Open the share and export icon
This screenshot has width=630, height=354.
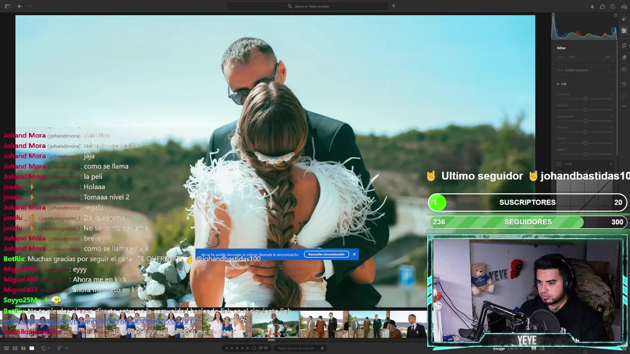(x=602, y=6)
